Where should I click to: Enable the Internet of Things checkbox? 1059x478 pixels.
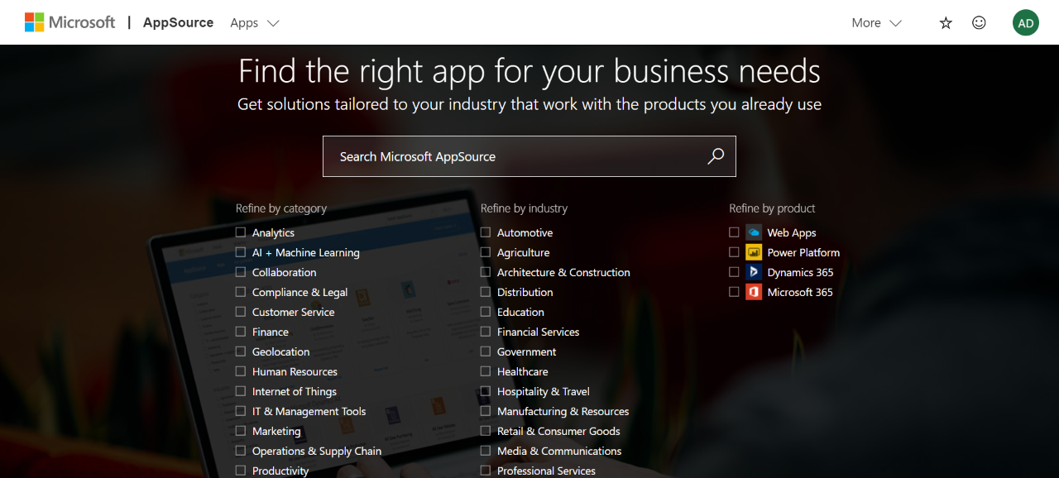point(241,391)
